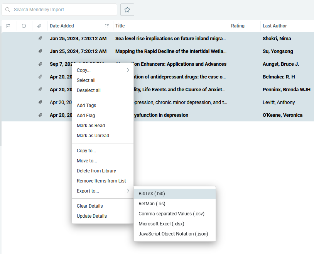Sort by the Last Author column header

275,26
